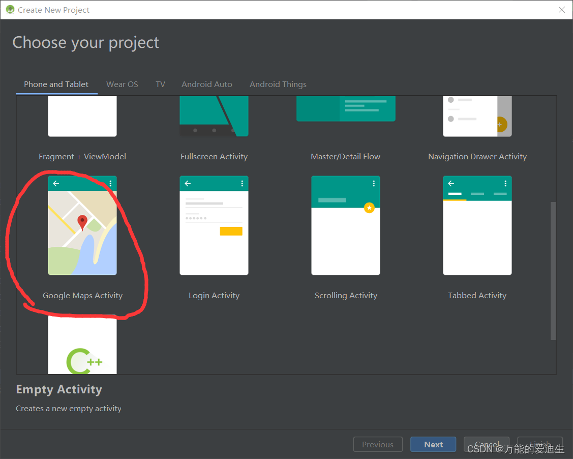Click the Finish button
Image resolution: width=573 pixels, height=459 pixels.
[539, 444]
